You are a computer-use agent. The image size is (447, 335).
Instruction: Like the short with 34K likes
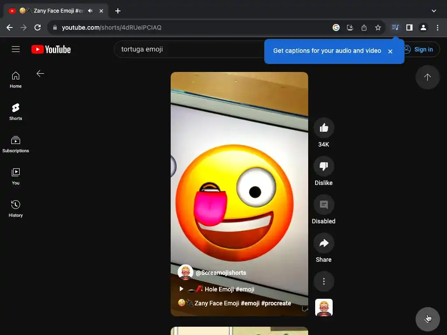click(x=324, y=128)
